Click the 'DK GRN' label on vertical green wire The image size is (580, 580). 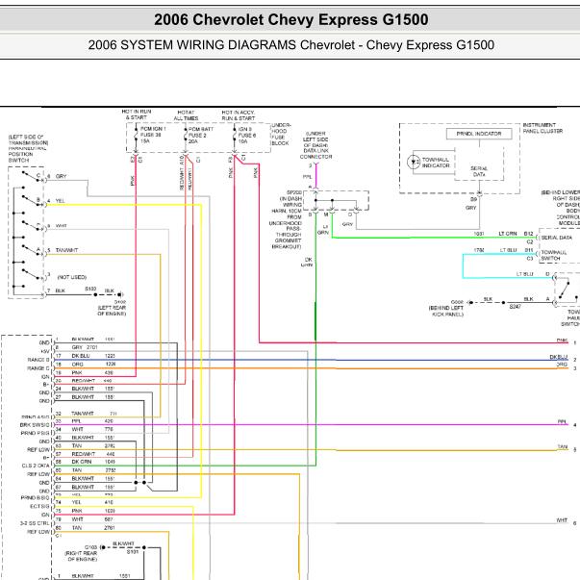pos(308,263)
